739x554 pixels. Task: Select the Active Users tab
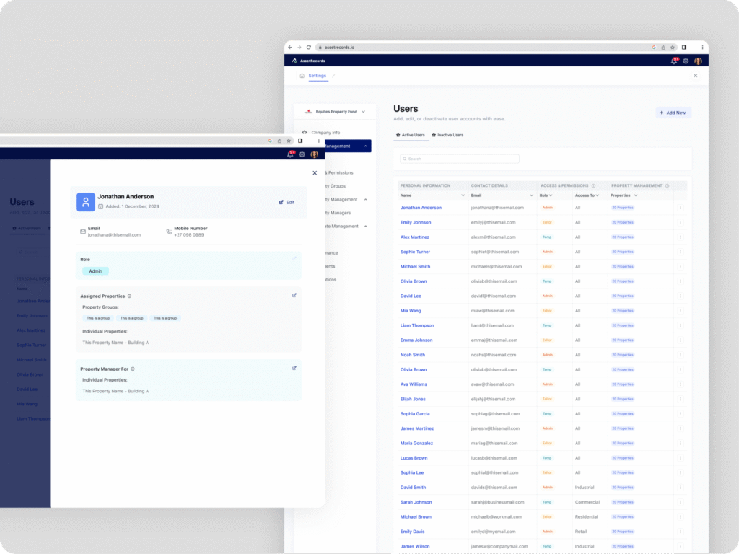coord(410,135)
